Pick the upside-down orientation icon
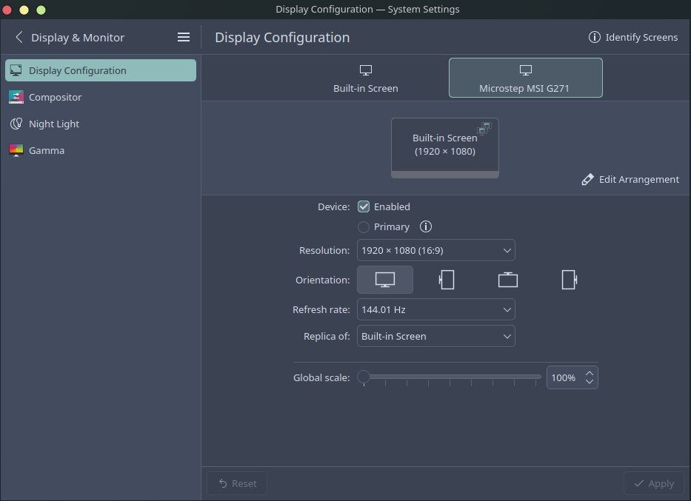Viewport: 691px width, 501px height. pos(508,280)
